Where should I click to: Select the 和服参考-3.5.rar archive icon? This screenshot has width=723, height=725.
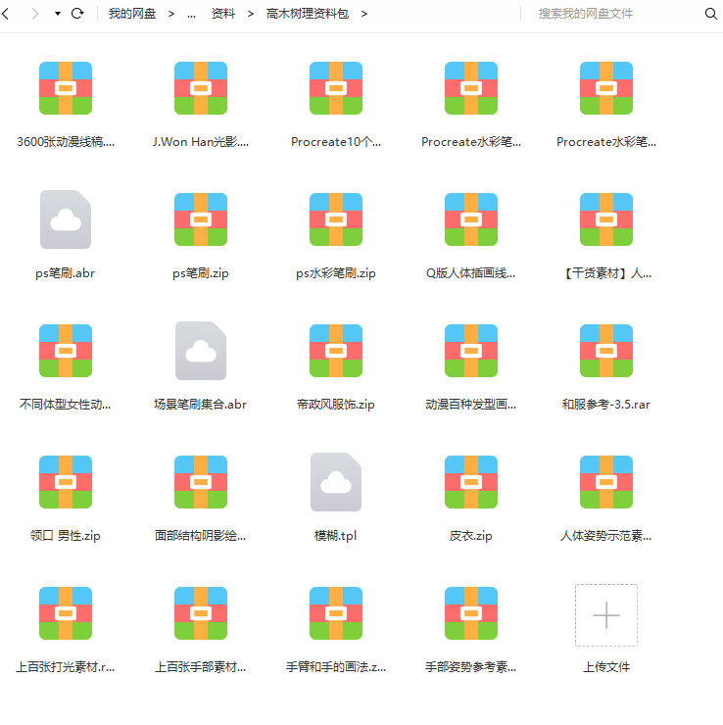(x=605, y=351)
